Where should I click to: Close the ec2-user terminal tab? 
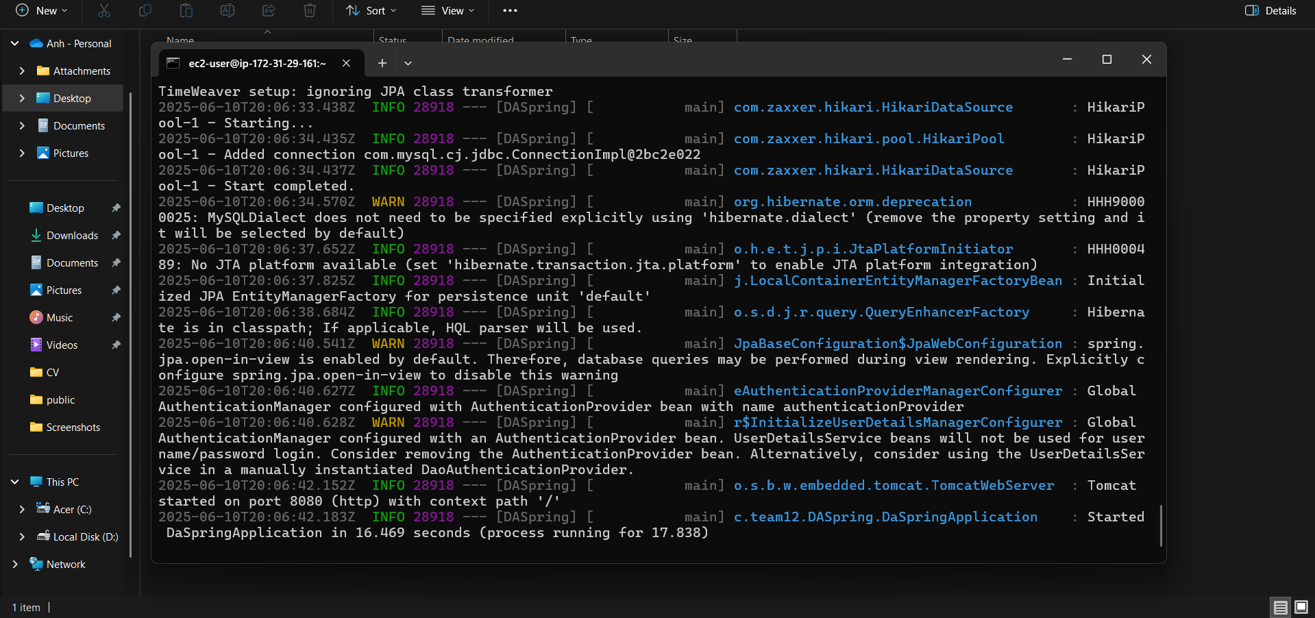point(346,63)
